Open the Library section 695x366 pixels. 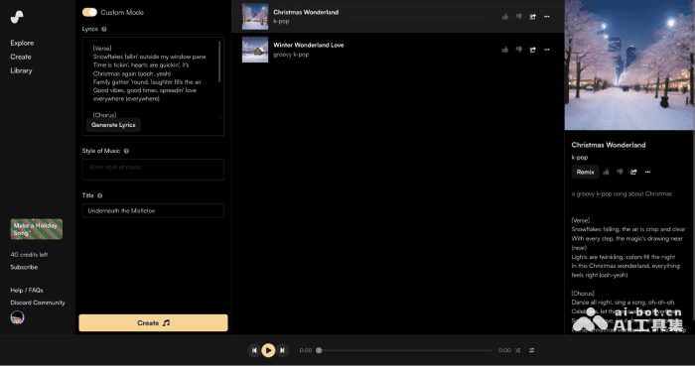[21, 70]
